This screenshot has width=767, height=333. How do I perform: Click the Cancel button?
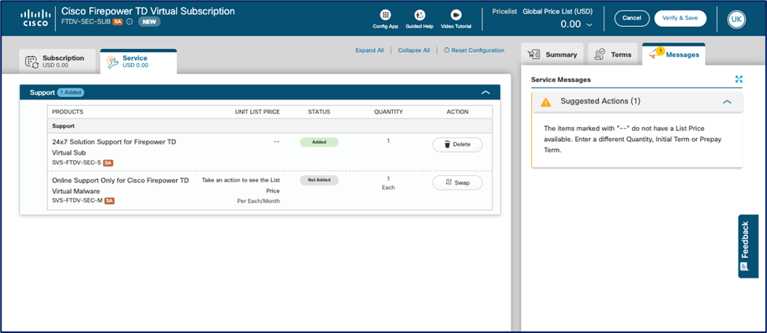tap(631, 18)
